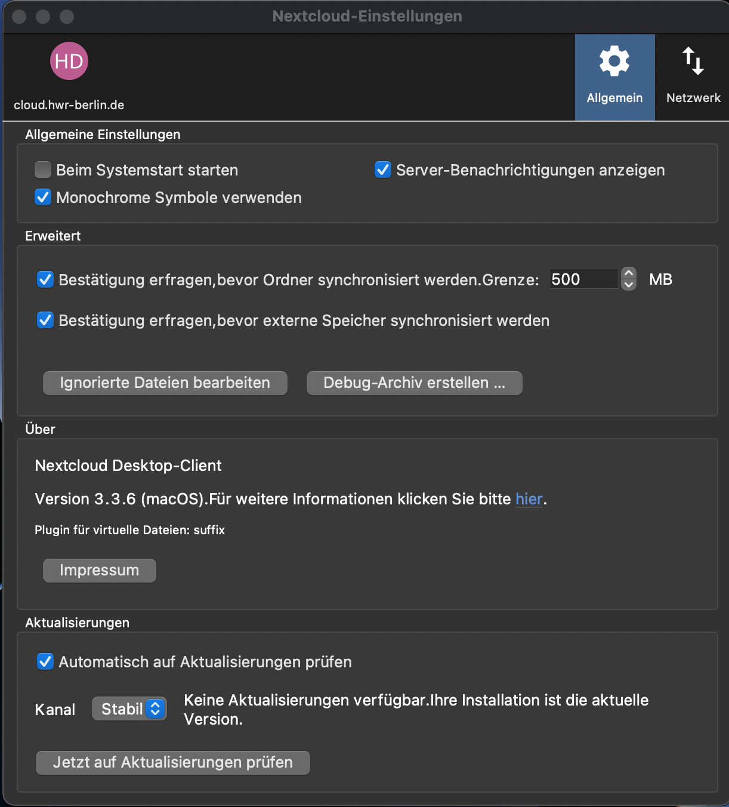Open the Impressum button
Screen dimensions: 729x807
click(x=100, y=571)
